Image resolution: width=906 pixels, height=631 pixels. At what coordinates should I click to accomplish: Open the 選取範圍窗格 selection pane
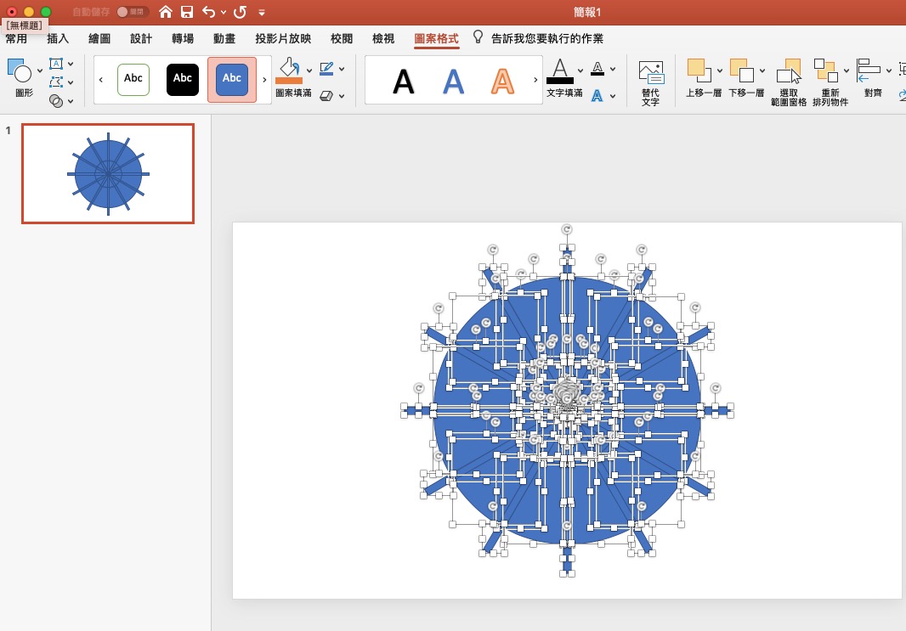pos(789,82)
